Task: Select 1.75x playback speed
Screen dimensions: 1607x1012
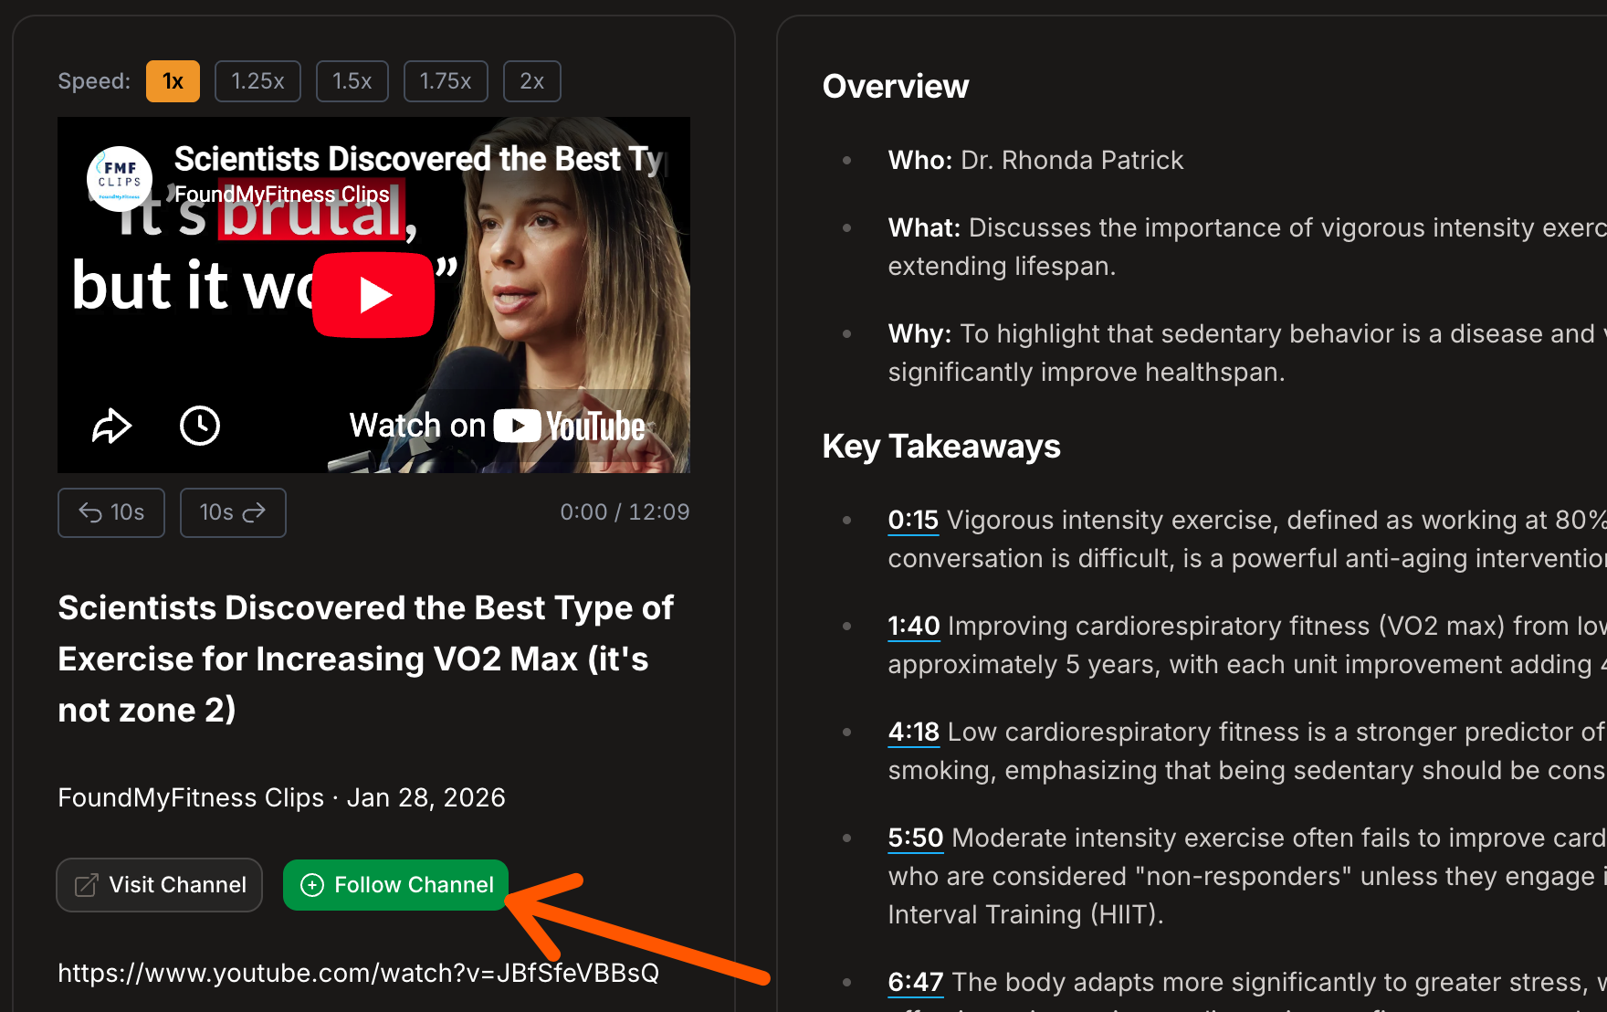Action: tap(446, 81)
